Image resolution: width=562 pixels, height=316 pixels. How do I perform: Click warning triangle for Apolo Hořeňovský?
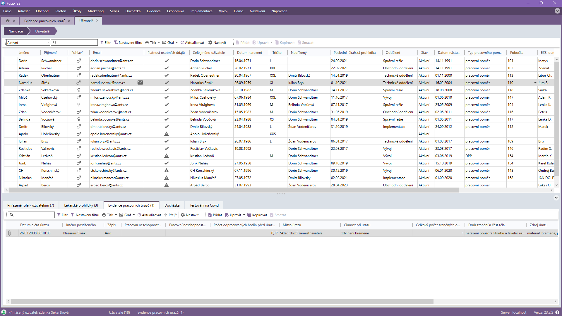point(166,134)
